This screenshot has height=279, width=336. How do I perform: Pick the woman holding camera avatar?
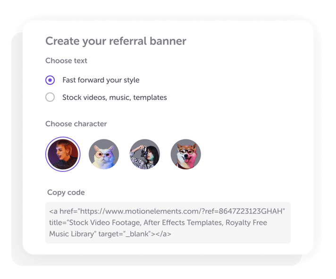point(145,154)
